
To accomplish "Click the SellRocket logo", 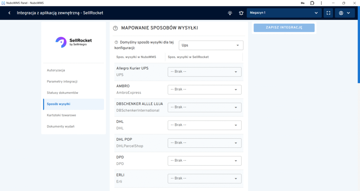I will click(73, 42).
